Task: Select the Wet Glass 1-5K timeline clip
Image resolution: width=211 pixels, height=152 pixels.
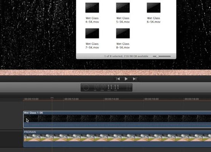Action: pos(117,119)
